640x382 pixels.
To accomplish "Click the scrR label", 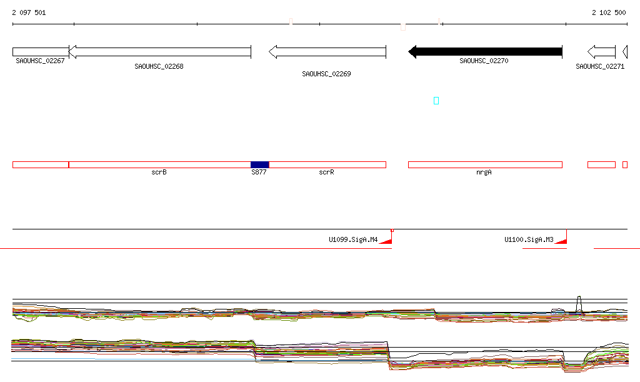I will coord(326,172).
